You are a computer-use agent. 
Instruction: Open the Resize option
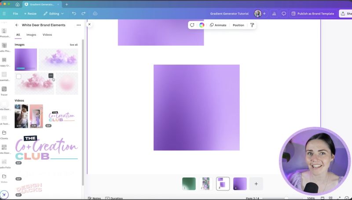(30, 14)
